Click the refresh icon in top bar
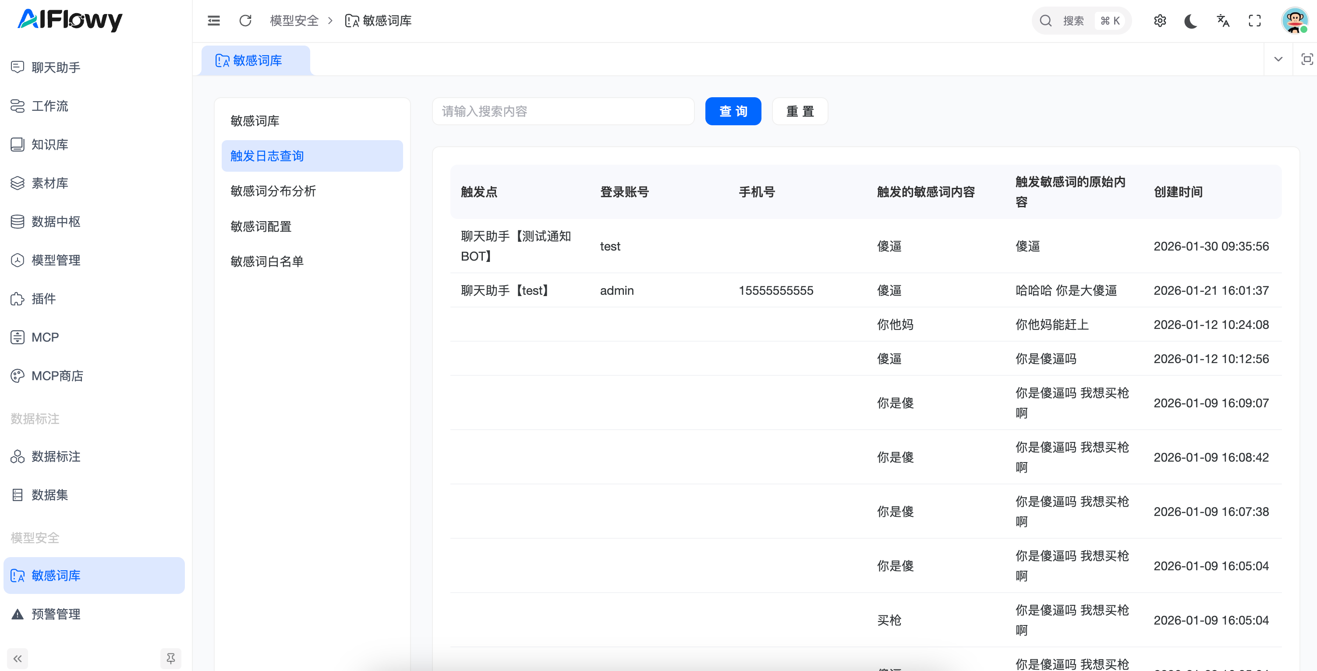Screen dimensions: 1317x671 pos(245,21)
